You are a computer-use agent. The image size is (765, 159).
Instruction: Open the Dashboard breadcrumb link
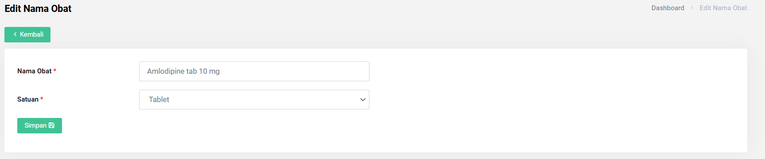coord(668,8)
